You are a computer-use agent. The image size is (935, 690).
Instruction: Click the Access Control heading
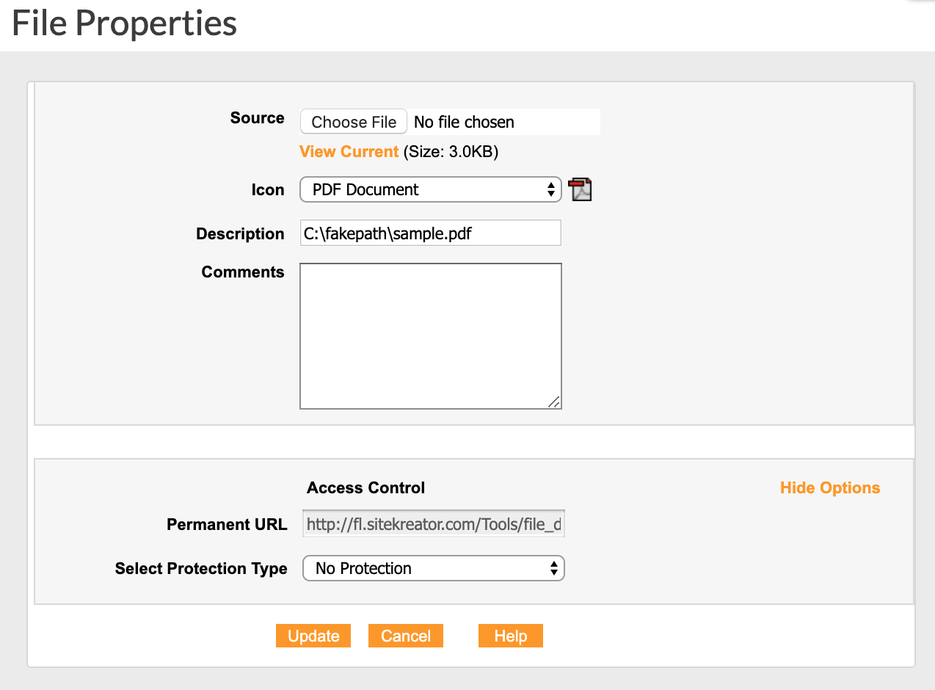[365, 488]
